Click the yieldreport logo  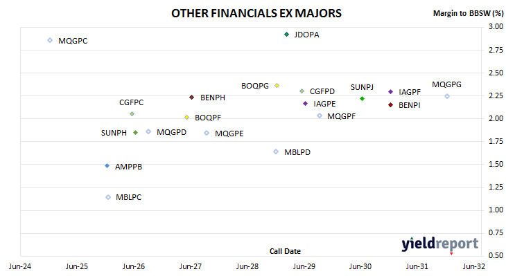pos(440,243)
